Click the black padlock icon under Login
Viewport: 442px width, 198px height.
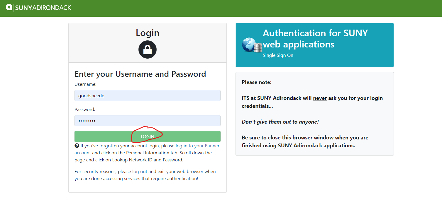pyautogui.click(x=148, y=49)
